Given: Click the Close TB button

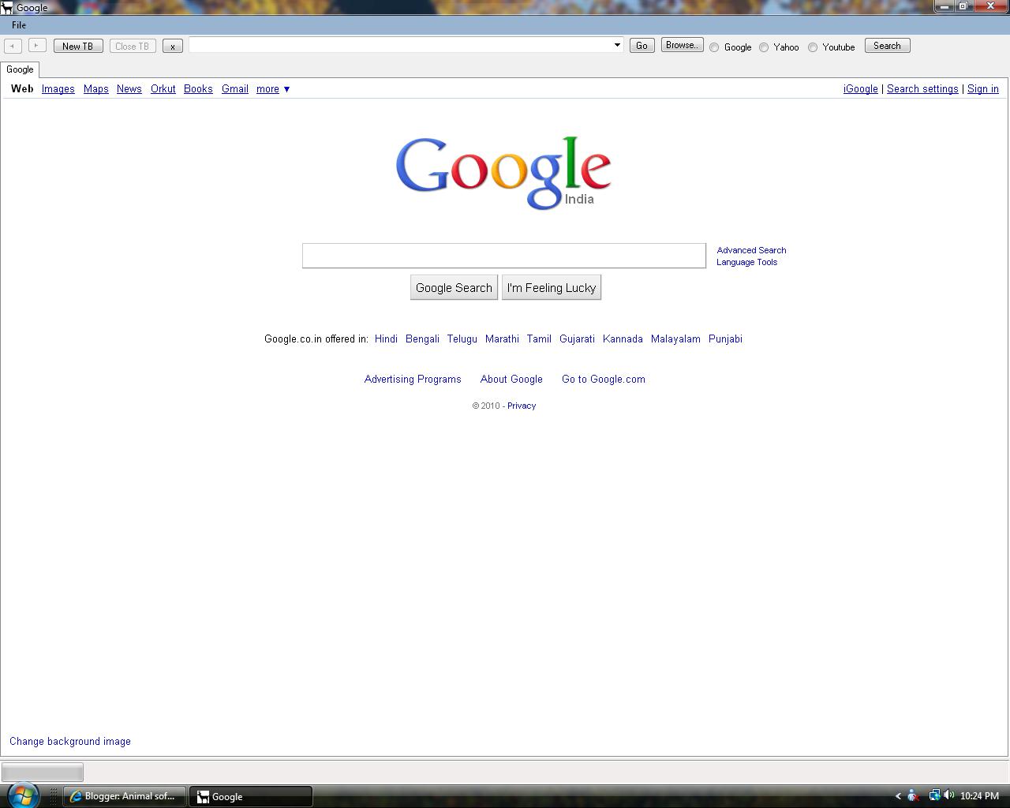Looking at the screenshot, I should [133, 46].
